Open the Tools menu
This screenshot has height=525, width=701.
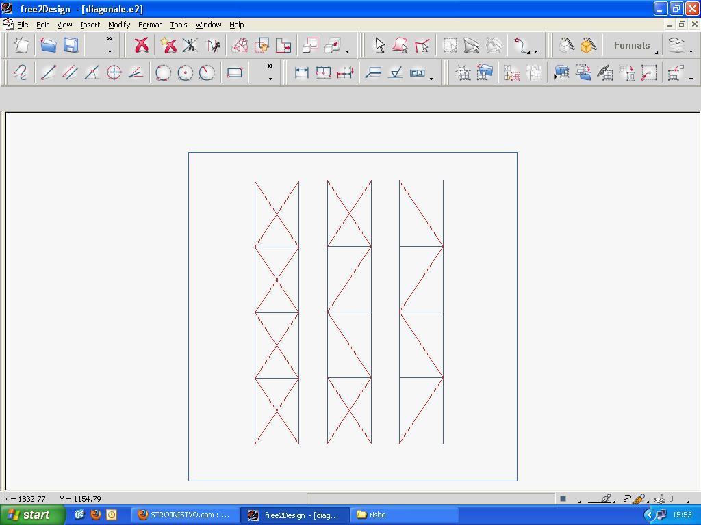coord(179,25)
